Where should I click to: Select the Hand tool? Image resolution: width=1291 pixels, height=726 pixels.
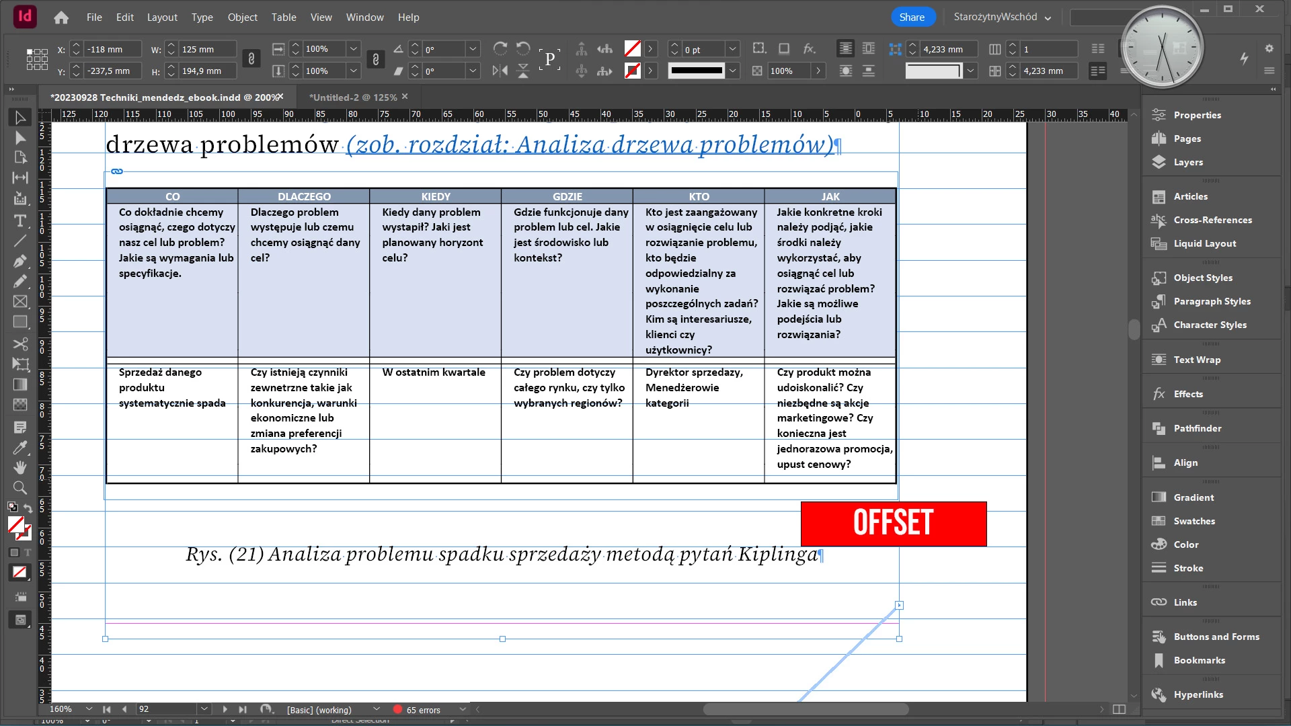point(20,467)
